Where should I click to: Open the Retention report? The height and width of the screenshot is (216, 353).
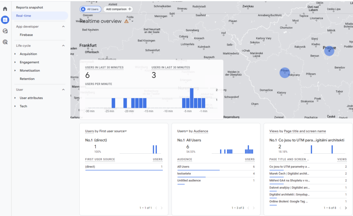tap(27, 79)
